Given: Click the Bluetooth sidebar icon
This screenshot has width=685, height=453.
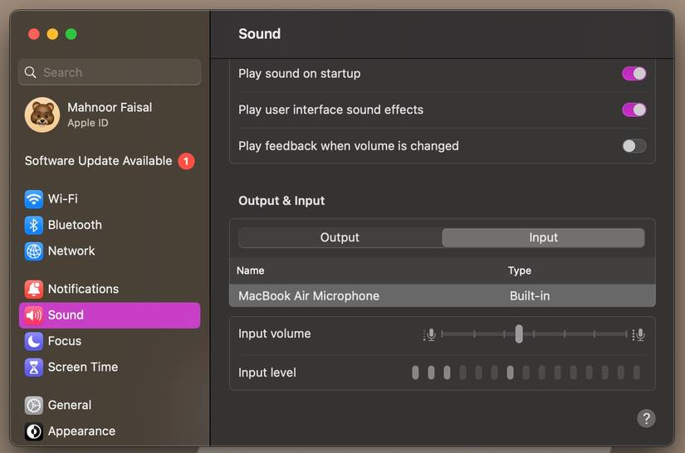Looking at the screenshot, I should pyautogui.click(x=34, y=225).
